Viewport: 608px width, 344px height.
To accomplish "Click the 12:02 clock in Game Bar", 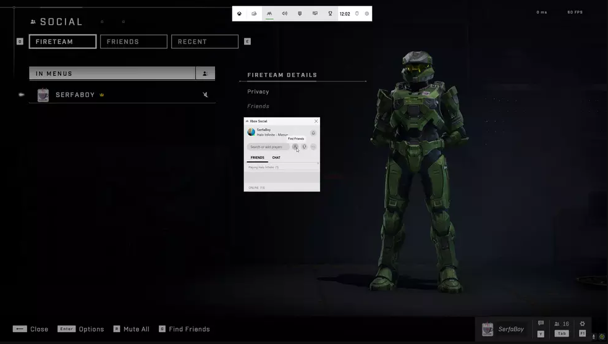I will [345, 14].
